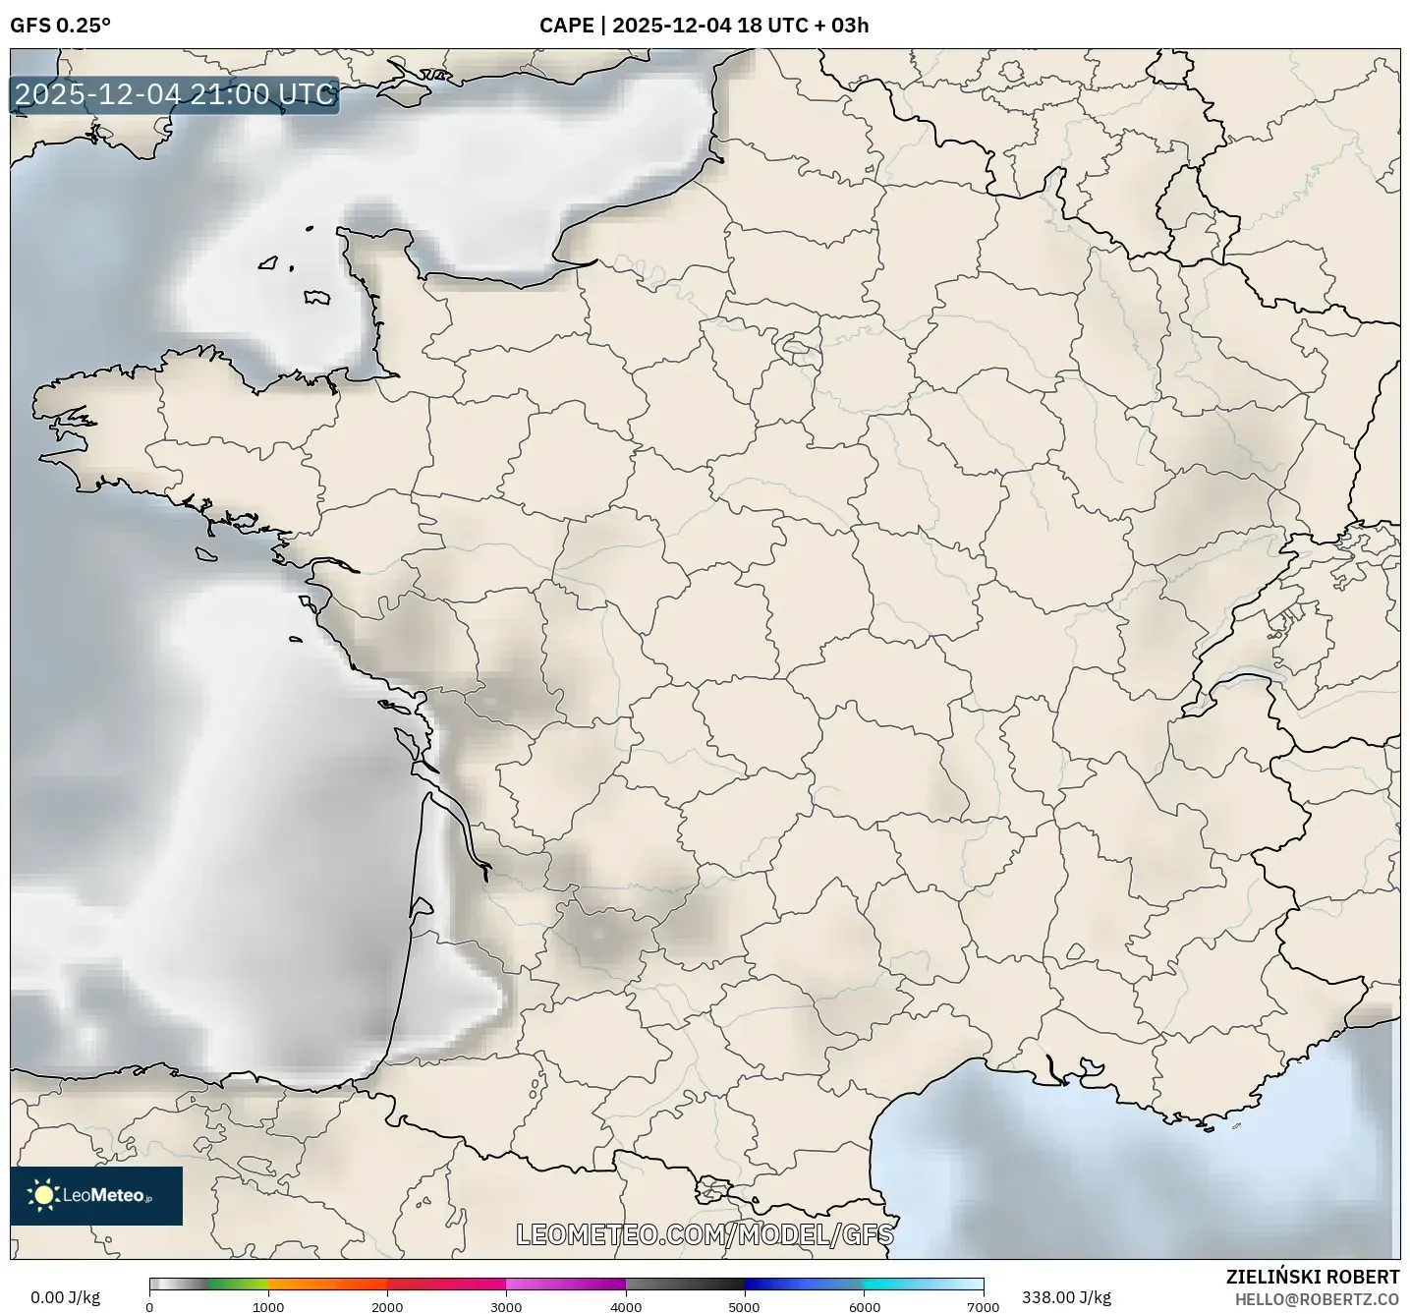The height and width of the screenshot is (1314, 1410).
Task: Click the 2025-12-04 21:00 UTC timestamp overlay
Action: tap(173, 94)
